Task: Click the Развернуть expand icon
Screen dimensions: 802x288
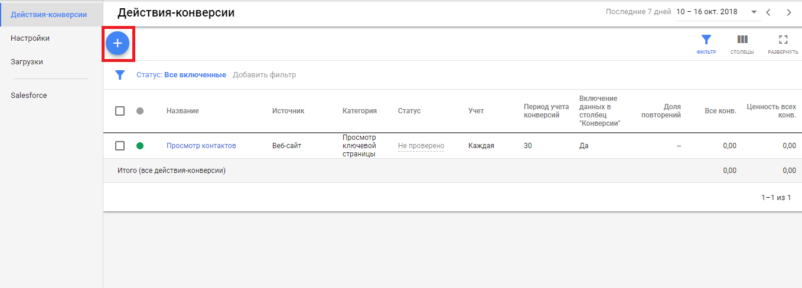Action: [783, 40]
